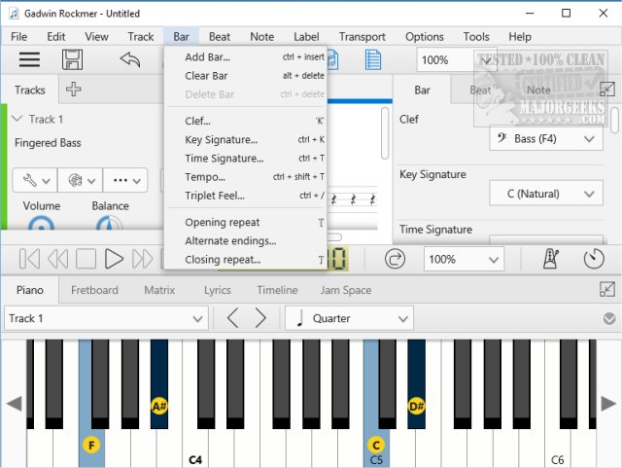Open the hamburger main menu icon
This screenshot has width=622, height=468.
29,60
